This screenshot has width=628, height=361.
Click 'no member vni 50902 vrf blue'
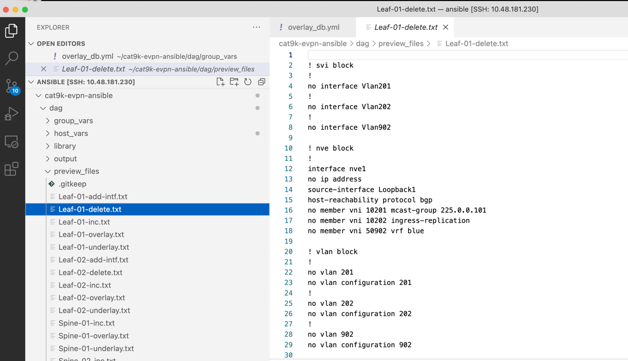click(x=366, y=231)
